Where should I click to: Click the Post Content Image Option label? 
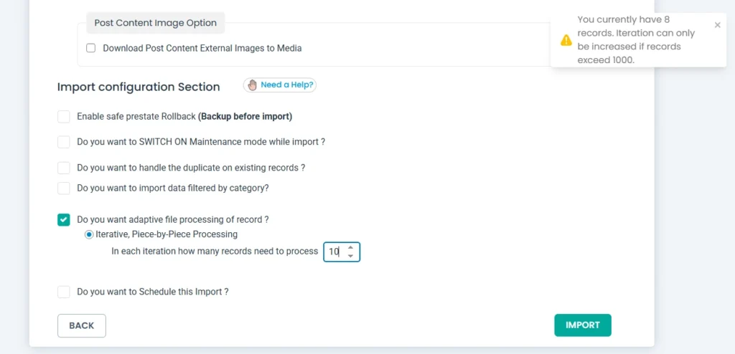155,23
